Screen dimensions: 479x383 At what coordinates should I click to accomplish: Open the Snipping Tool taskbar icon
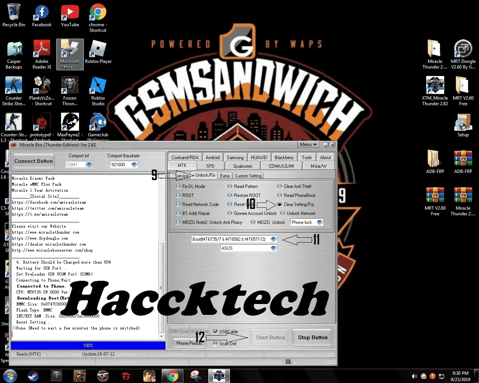pos(196,376)
